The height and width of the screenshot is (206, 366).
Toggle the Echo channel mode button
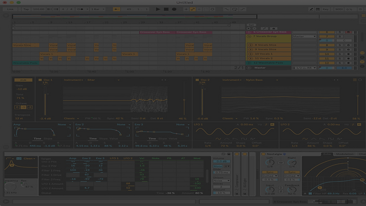[x=281, y=163]
